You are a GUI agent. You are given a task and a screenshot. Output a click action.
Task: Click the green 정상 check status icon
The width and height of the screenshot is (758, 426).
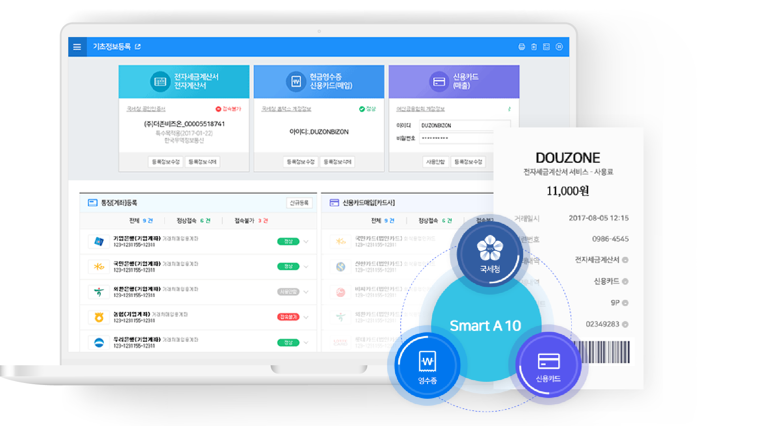[362, 109]
